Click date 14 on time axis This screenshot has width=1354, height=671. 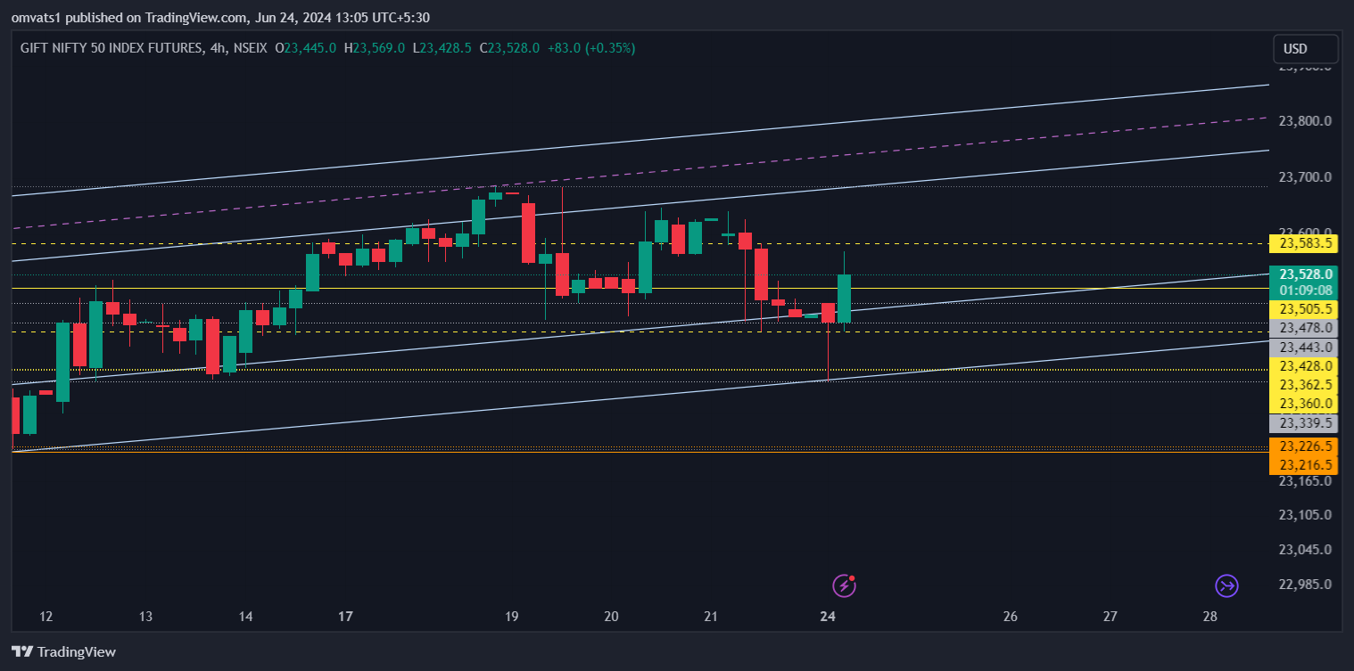point(246,617)
